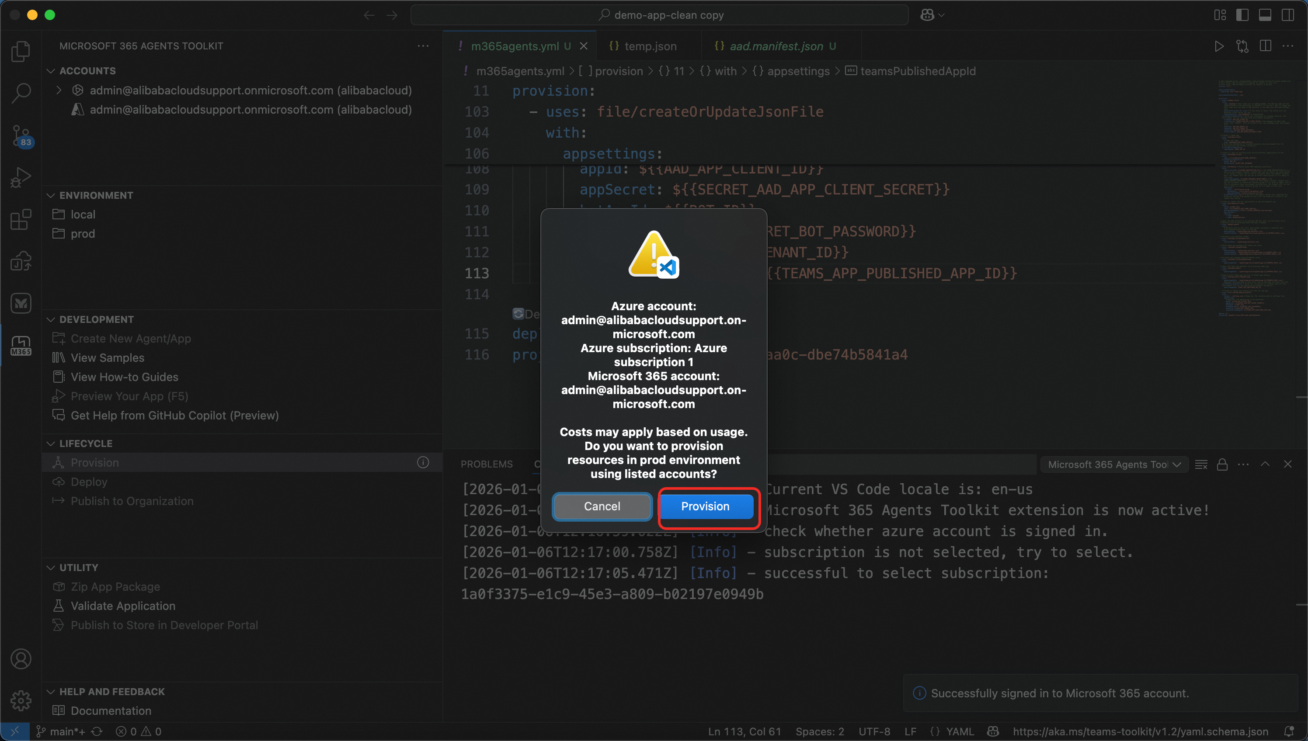Click Cancel in the provision dialog
1308x741 pixels.
point(602,506)
